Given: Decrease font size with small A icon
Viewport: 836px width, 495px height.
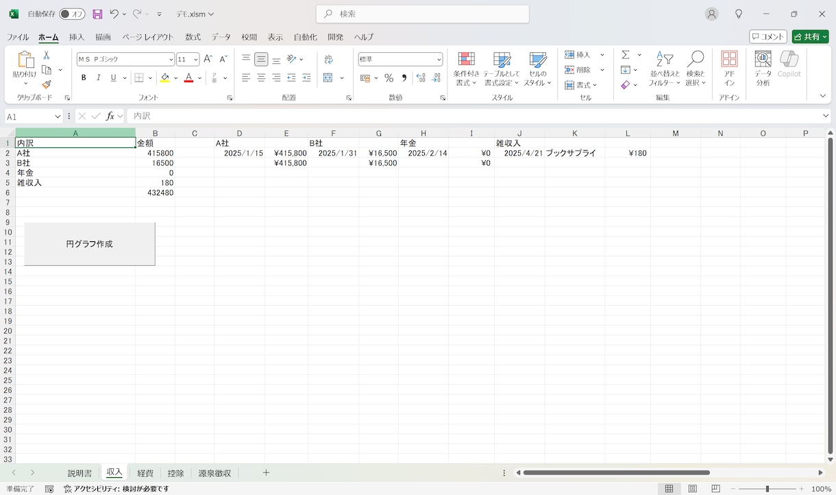Looking at the screenshot, I should pyautogui.click(x=223, y=60).
